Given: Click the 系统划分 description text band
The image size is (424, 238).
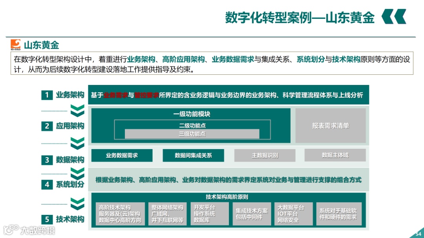Looking at the screenshot, I should click(228, 180).
